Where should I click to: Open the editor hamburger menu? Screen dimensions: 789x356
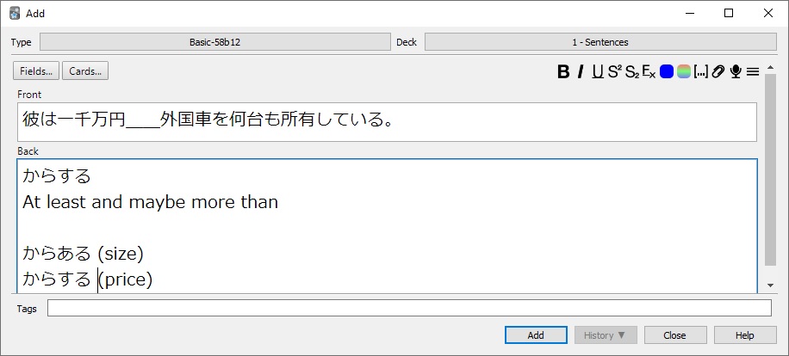pos(752,71)
